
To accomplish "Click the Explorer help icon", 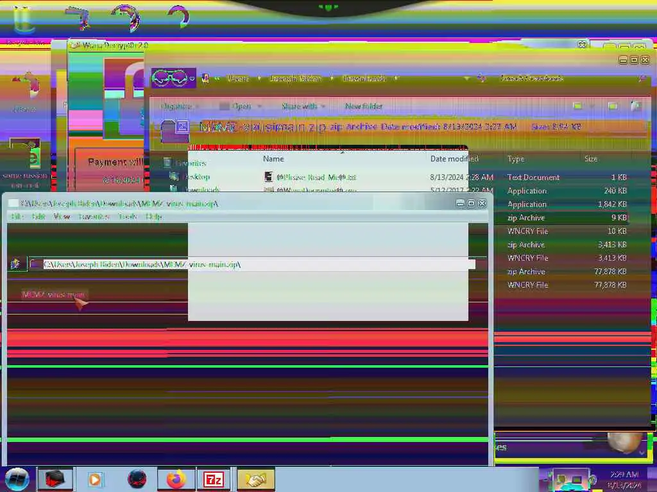I will (x=636, y=106).
